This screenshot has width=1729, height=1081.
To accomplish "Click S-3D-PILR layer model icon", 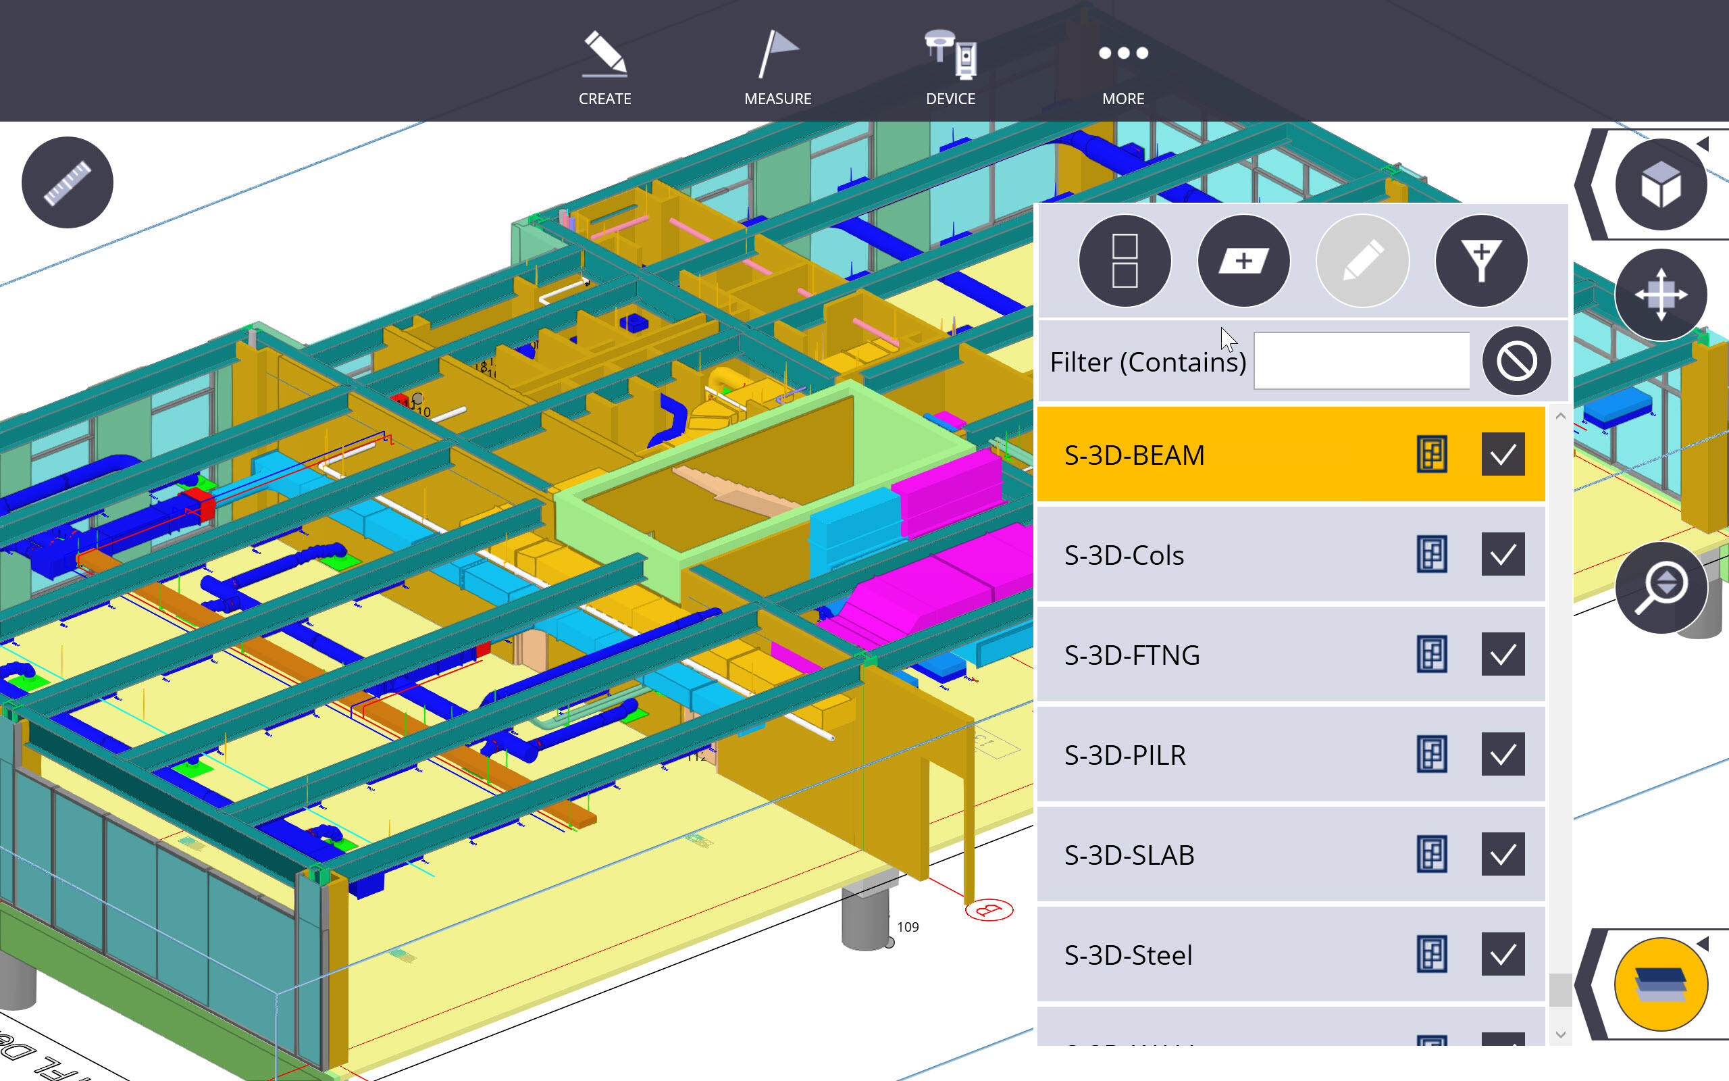I will click(x=1432, y=755).
